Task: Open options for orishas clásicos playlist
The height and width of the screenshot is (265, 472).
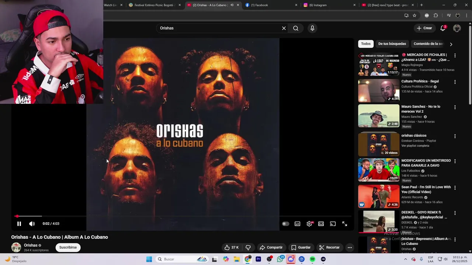Action: (455, 136)
